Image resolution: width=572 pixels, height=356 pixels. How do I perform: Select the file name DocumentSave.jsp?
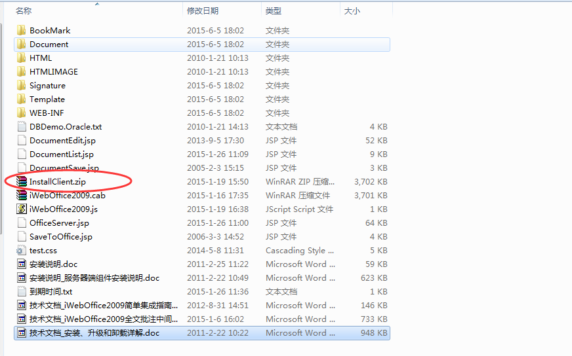click(x=64, y=168)
